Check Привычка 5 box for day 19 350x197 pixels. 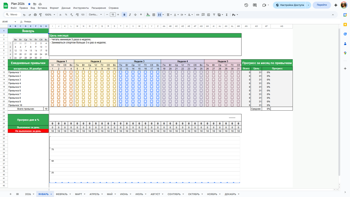(x=164, y=87)
